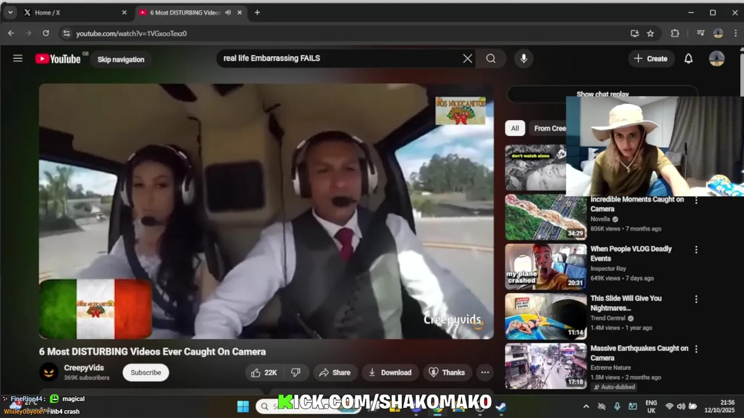The height and width of the screenshot is (418, 744).
Task: Close the YouTube tab
Action: pyautogui.click(x=239, y=12)
